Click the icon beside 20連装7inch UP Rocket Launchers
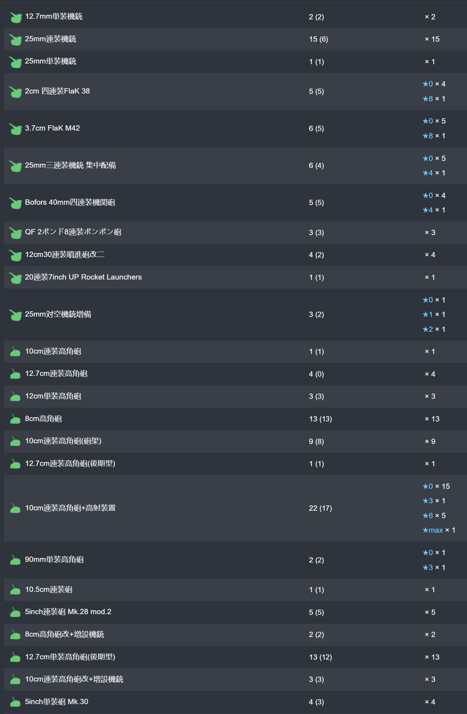The height and width of the screenshot is (714, 467). (x=15, y=278)
